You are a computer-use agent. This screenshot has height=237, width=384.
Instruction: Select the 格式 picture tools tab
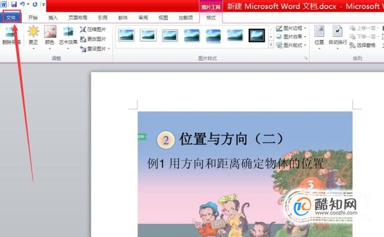(x=211, y=17)
